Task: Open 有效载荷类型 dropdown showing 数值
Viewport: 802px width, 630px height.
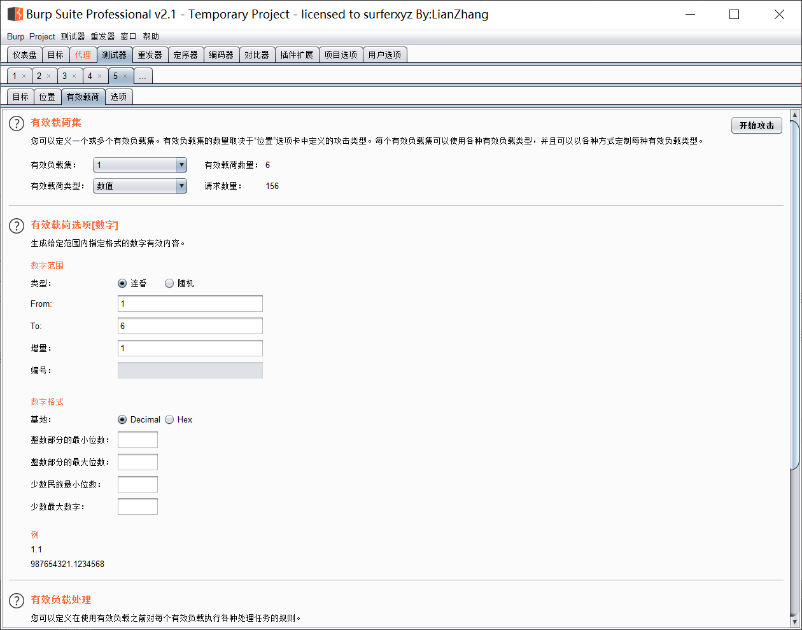Action: coord(140,186)
